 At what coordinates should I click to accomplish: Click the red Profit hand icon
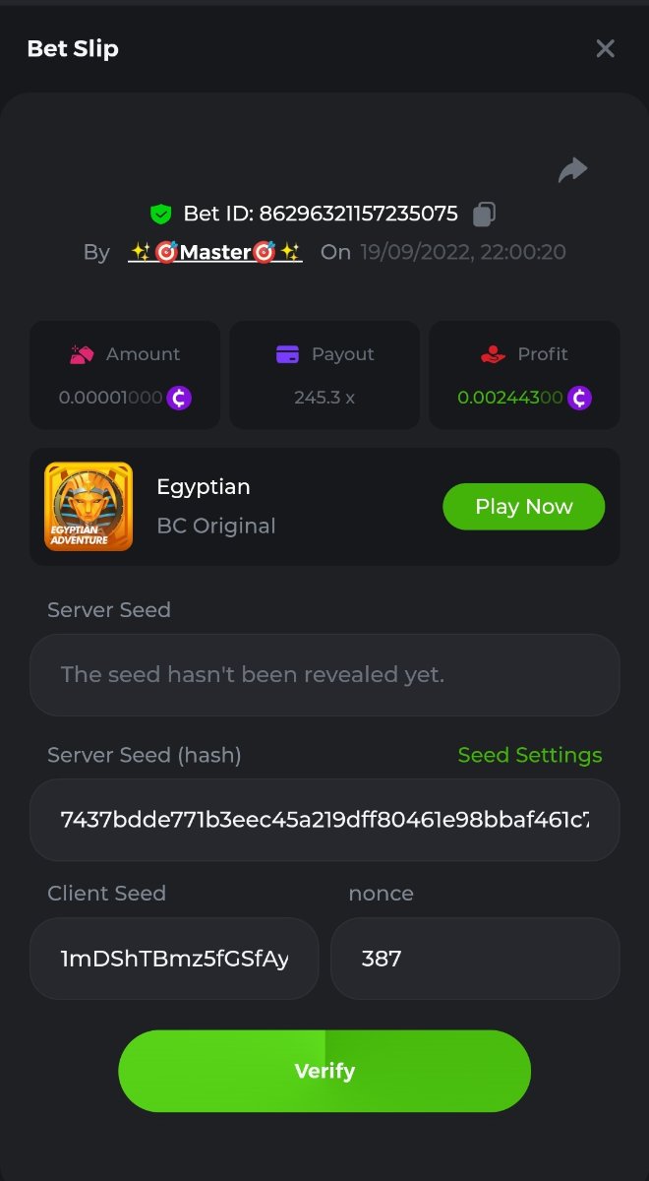point(493,354)
